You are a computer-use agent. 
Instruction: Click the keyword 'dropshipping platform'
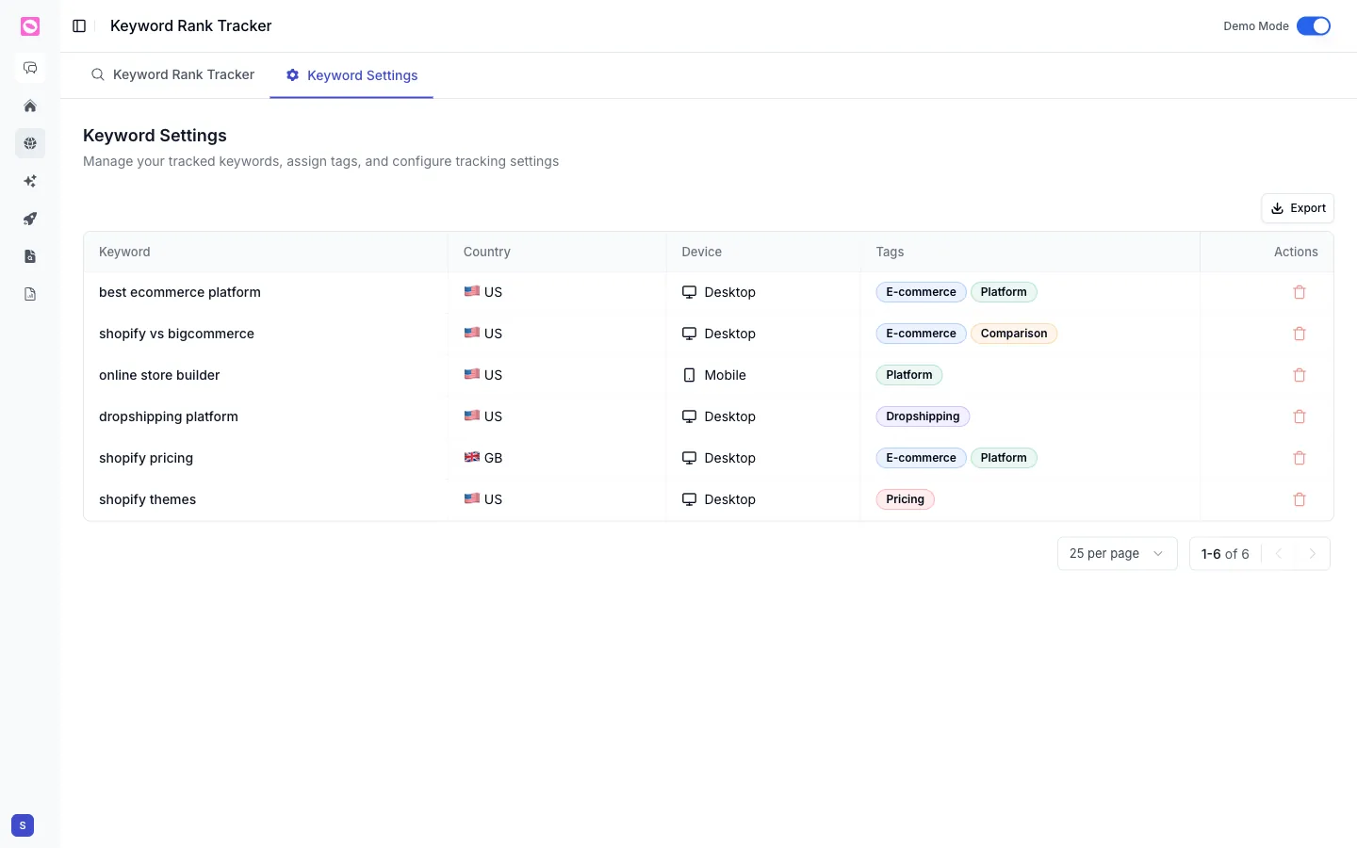point(169,416)
